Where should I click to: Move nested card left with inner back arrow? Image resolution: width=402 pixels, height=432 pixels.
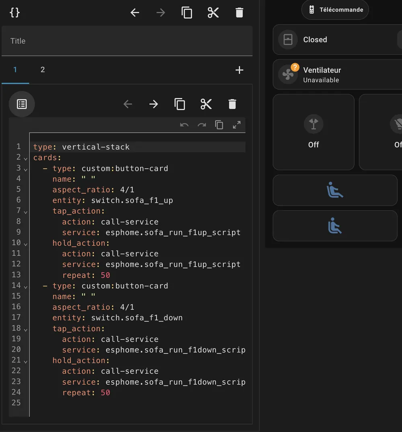pos(128,104)
